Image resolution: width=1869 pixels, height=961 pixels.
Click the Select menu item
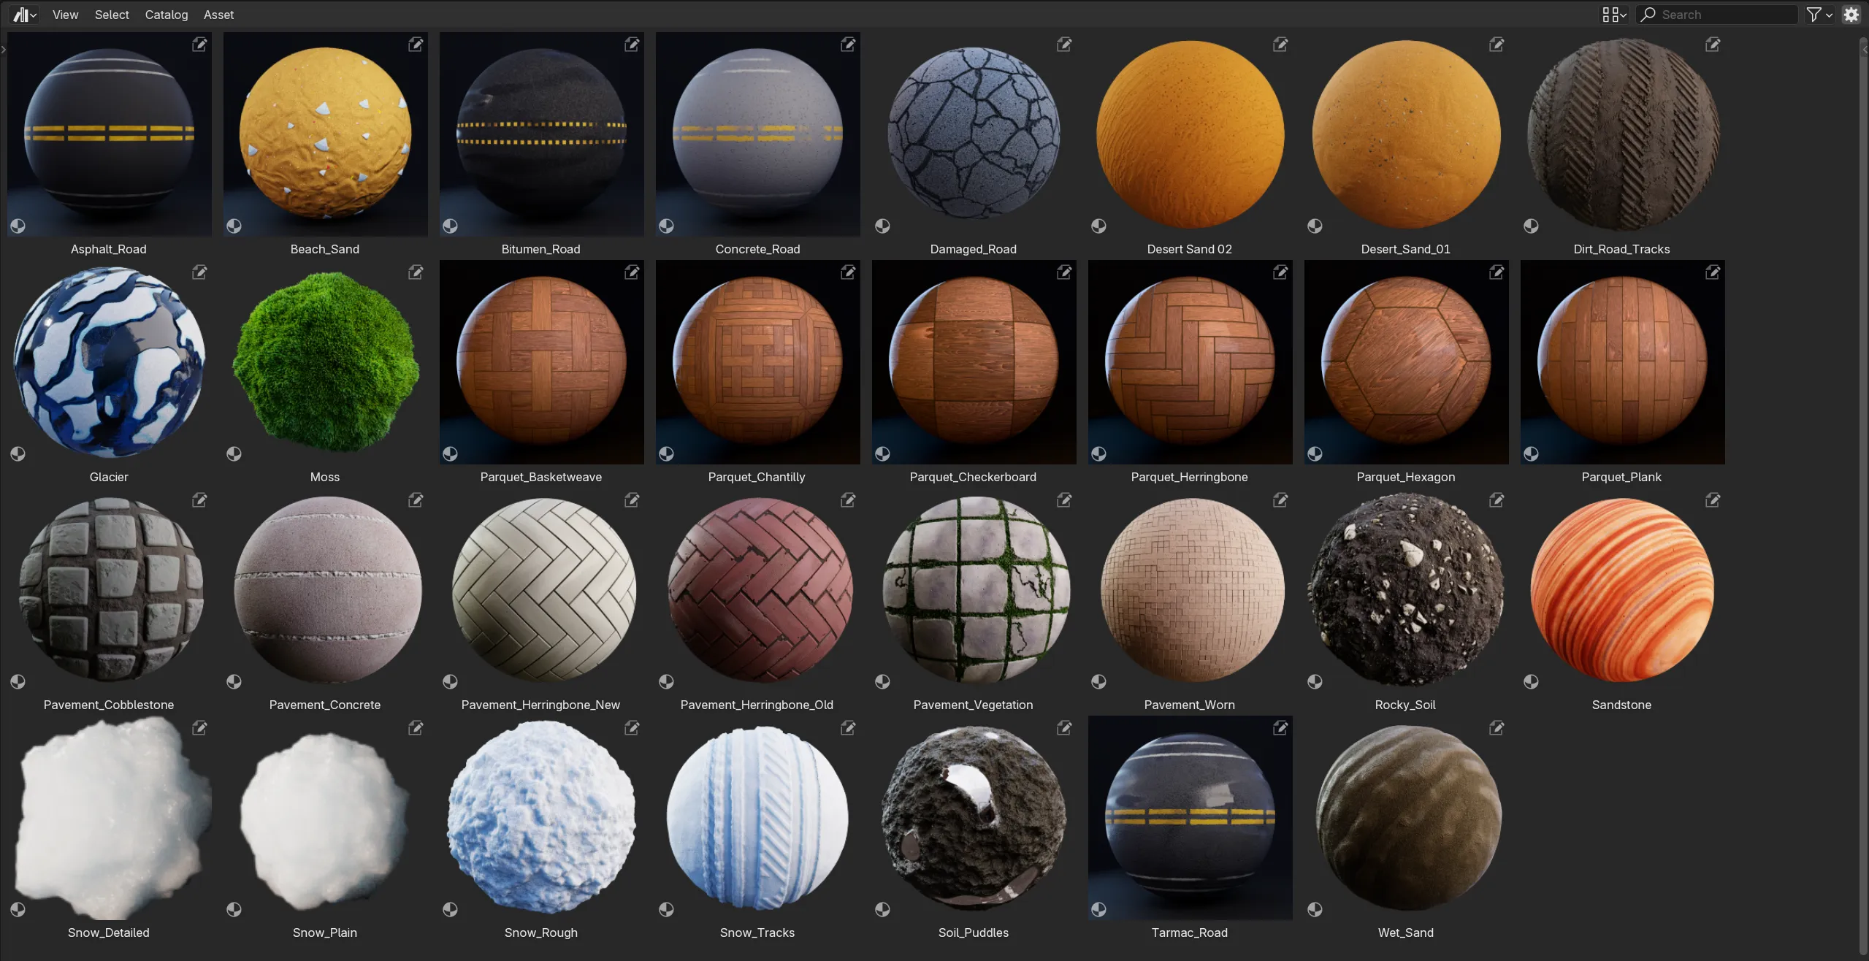pos(110,15)
